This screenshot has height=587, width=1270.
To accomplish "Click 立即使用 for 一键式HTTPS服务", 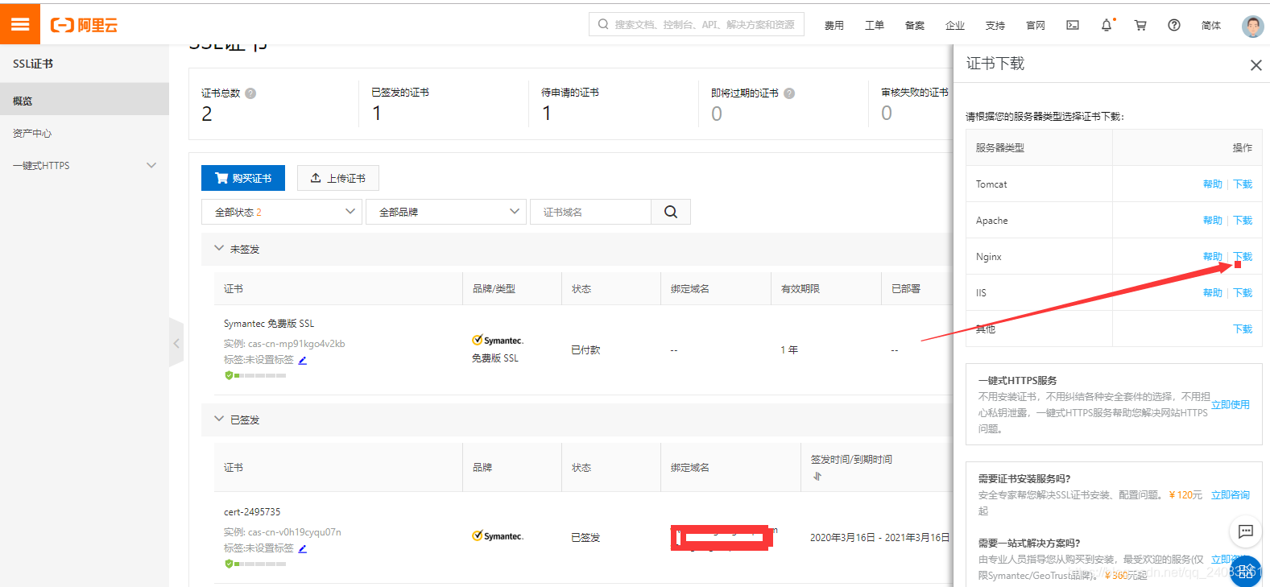I will (1231, 405).
